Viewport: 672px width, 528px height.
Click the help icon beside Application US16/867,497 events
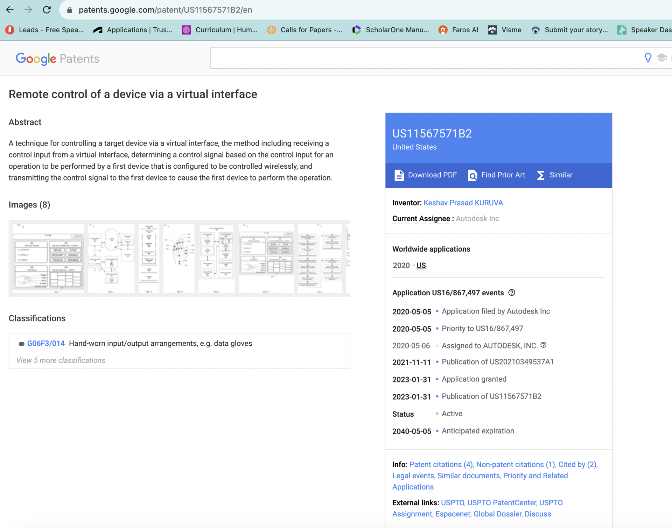512,293
